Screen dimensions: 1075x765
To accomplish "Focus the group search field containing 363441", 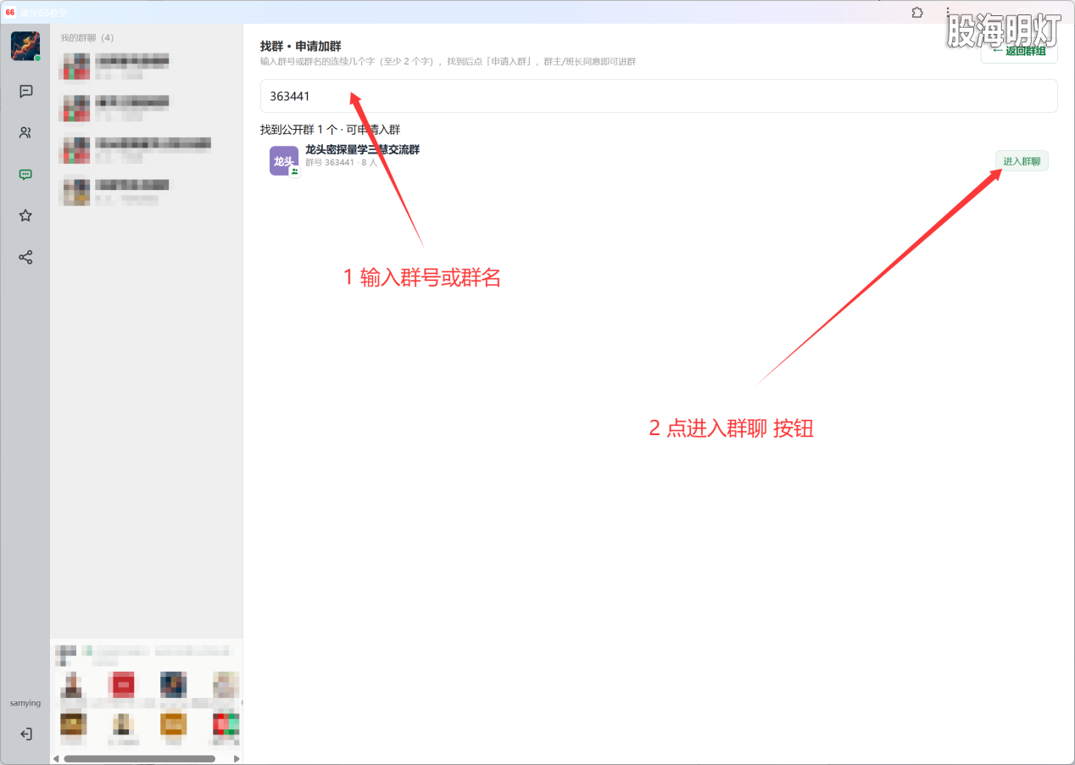I will [659, 96].
